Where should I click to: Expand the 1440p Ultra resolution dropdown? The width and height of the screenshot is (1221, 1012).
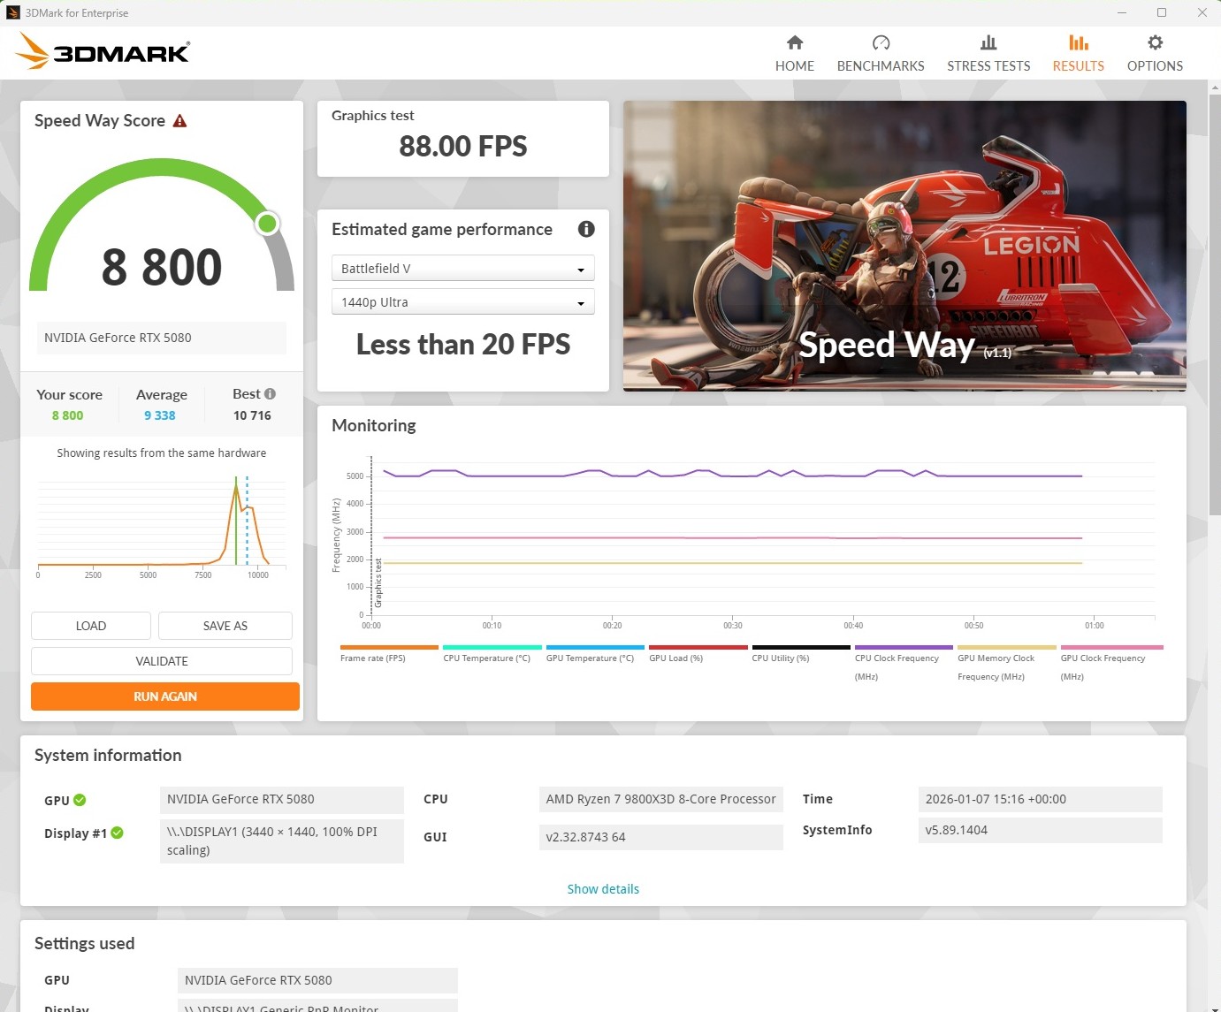pyautogui.click(x=462, y=302)
